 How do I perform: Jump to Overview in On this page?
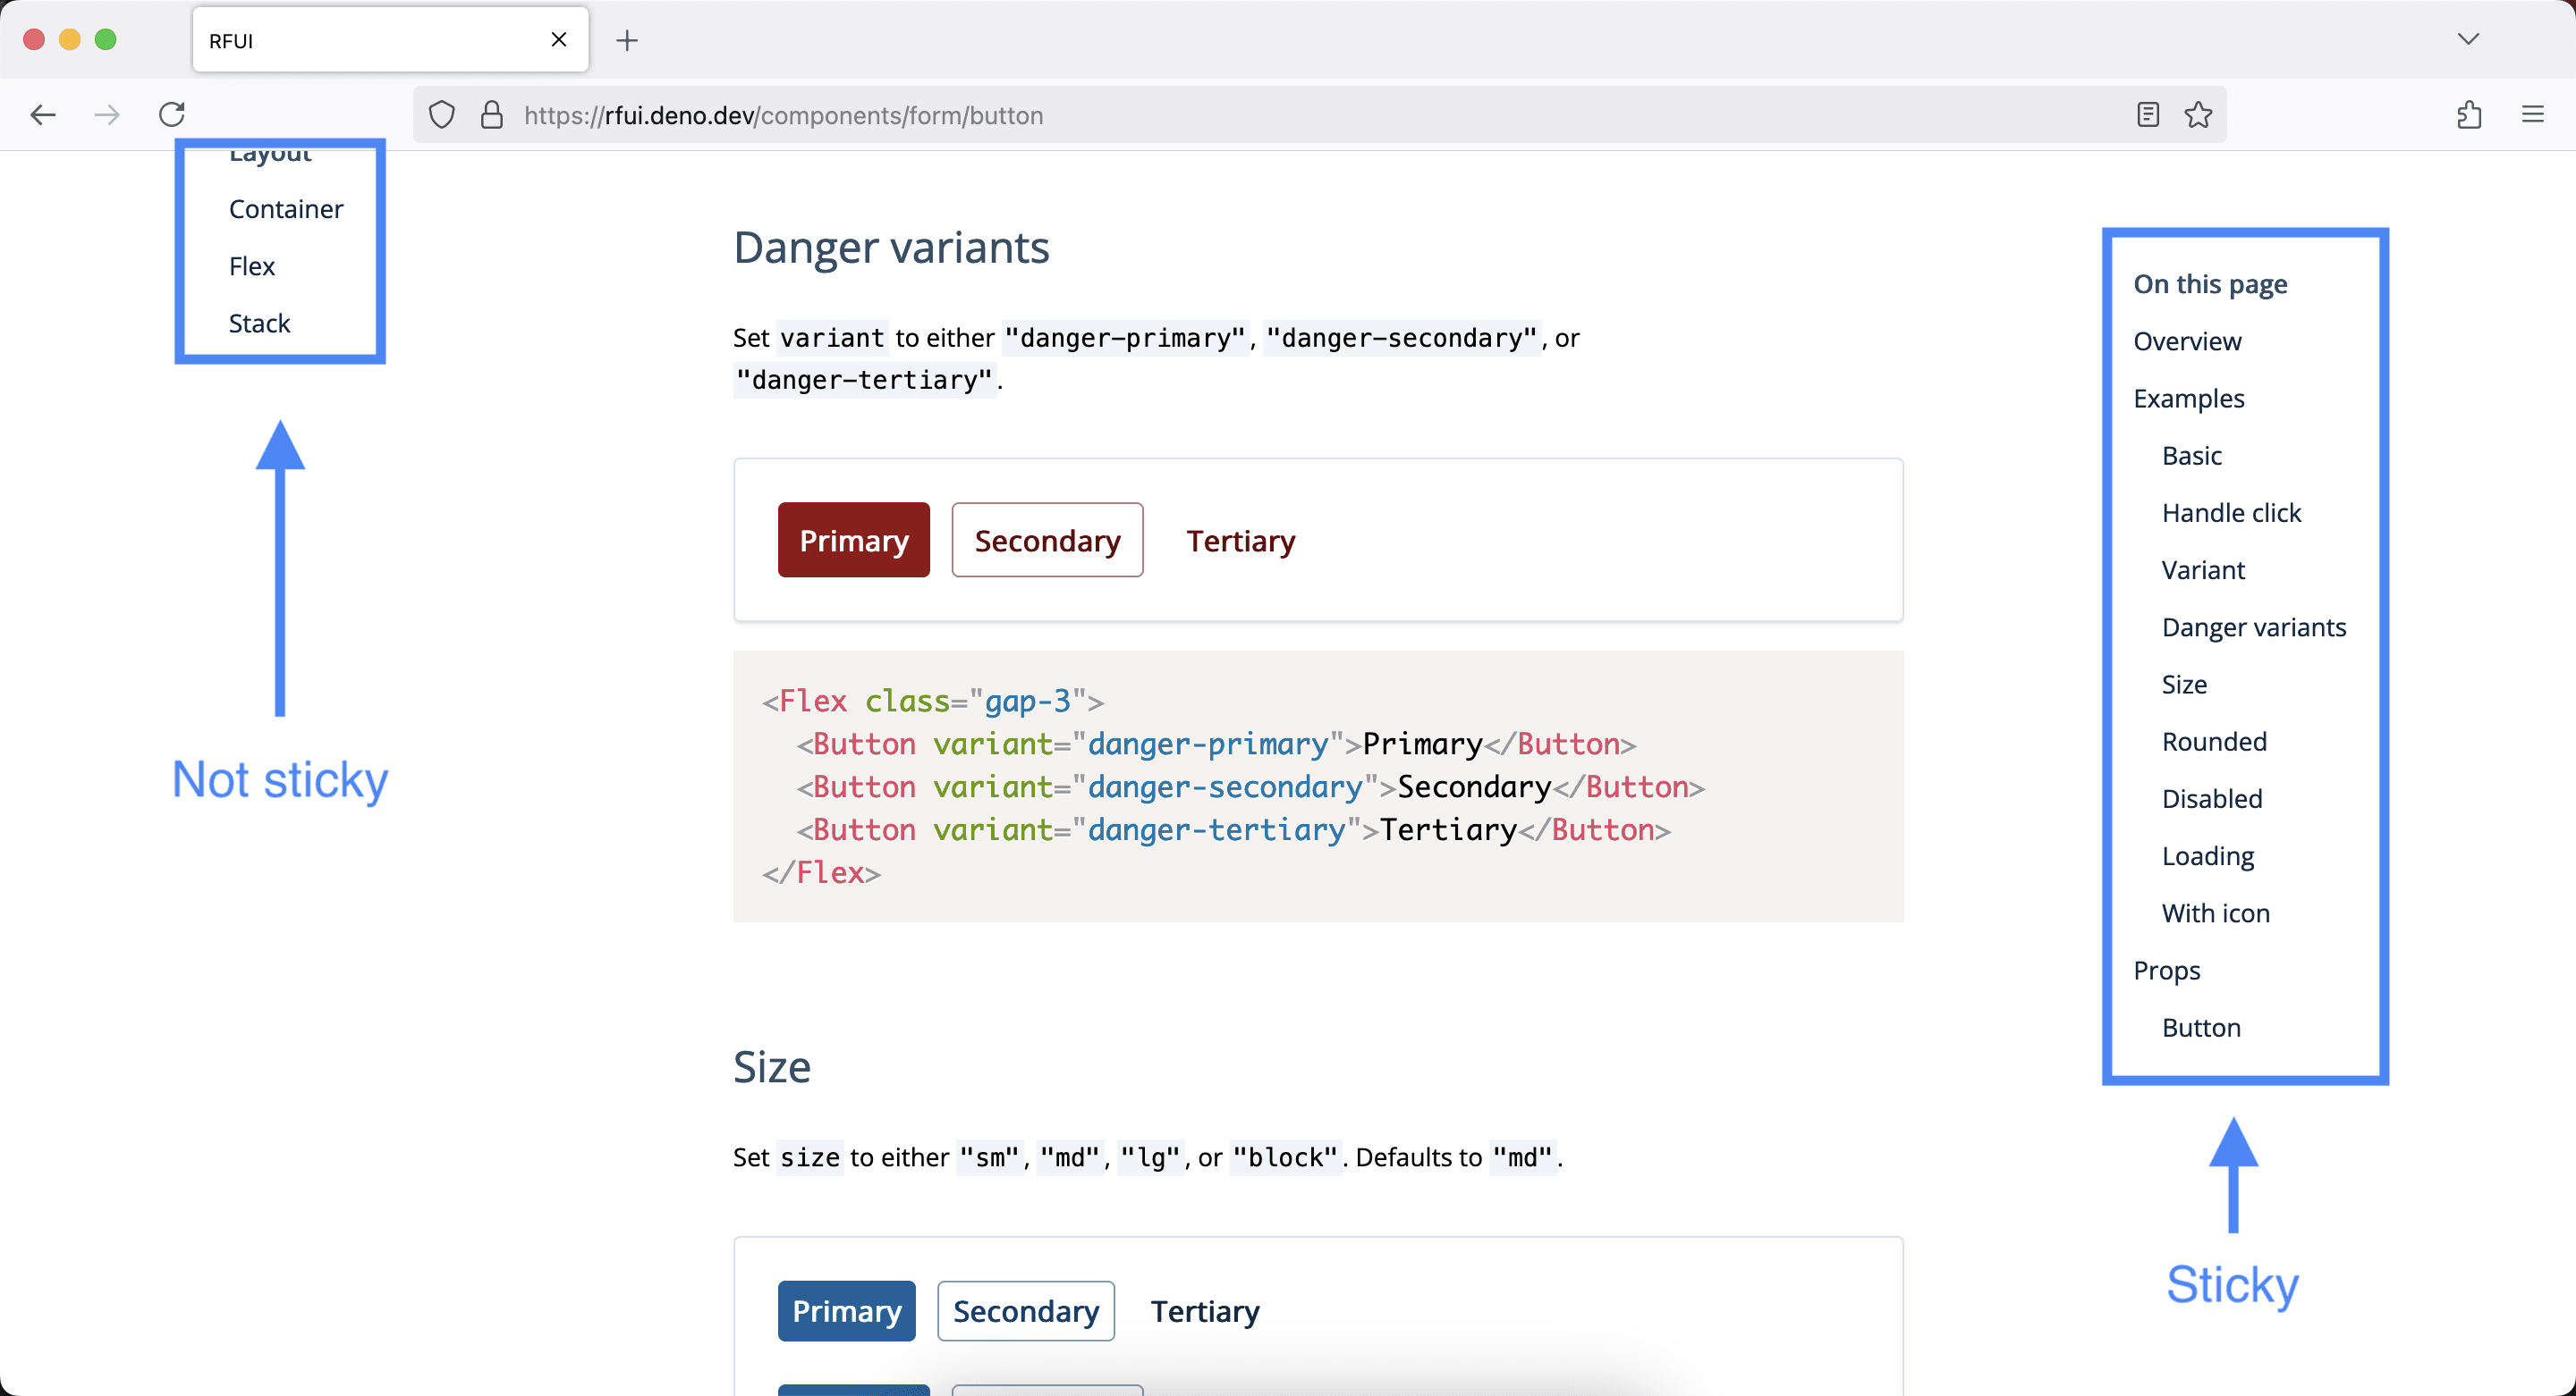coord(2187,341)
